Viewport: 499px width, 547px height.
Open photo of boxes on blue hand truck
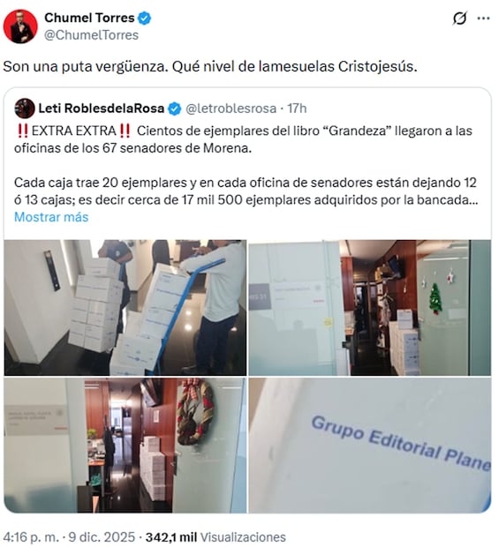point(125,307)
